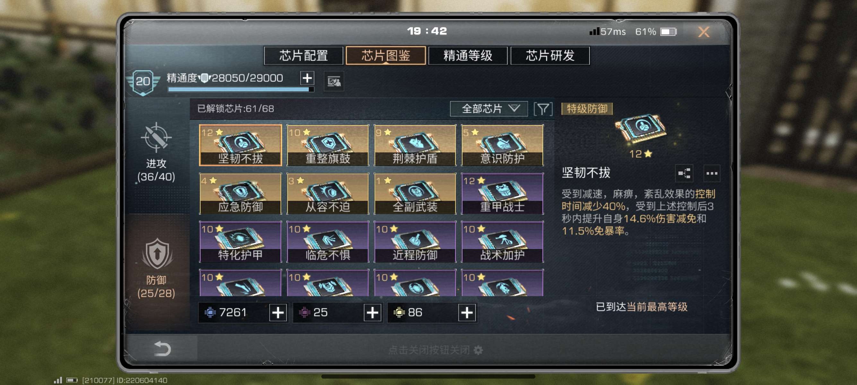
Task: Switch to the 芯片配置 tab
Action: tap(303, 56)
